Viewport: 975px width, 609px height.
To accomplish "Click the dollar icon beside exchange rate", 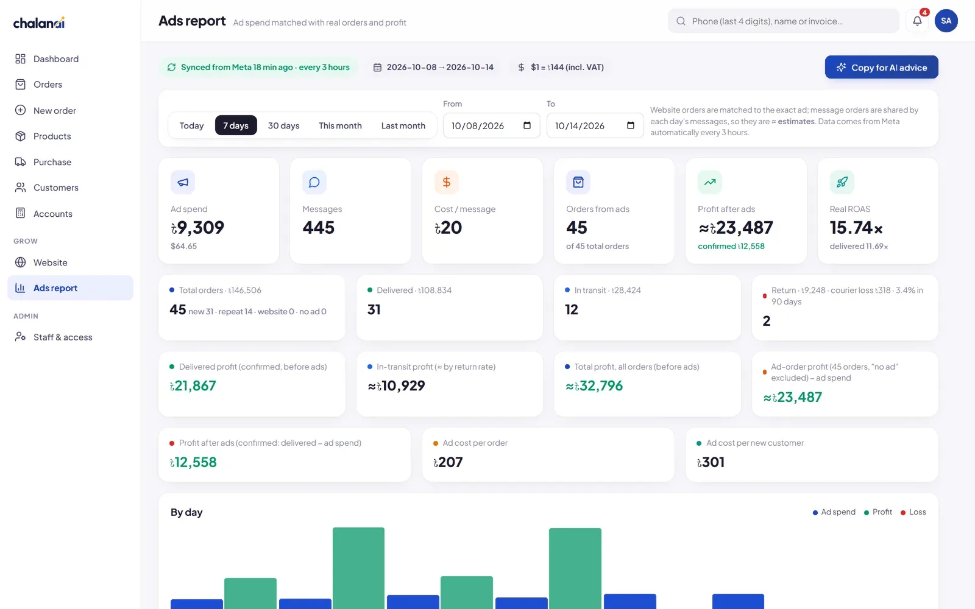I will click(x=521, y=68).
